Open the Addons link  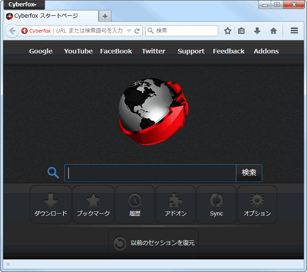(x=266, y=51)
